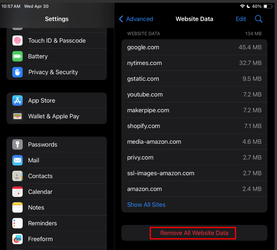Image resolution: width=277 pixels, height=250 pixels.
Task: Select the ssl-images-amazon.com row
Action: (194, 173)
